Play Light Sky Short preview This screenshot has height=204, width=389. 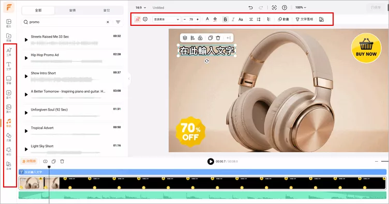(x=26, y=149)
